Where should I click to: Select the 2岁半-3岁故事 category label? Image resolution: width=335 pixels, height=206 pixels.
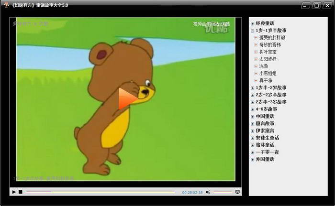[271, 102]
